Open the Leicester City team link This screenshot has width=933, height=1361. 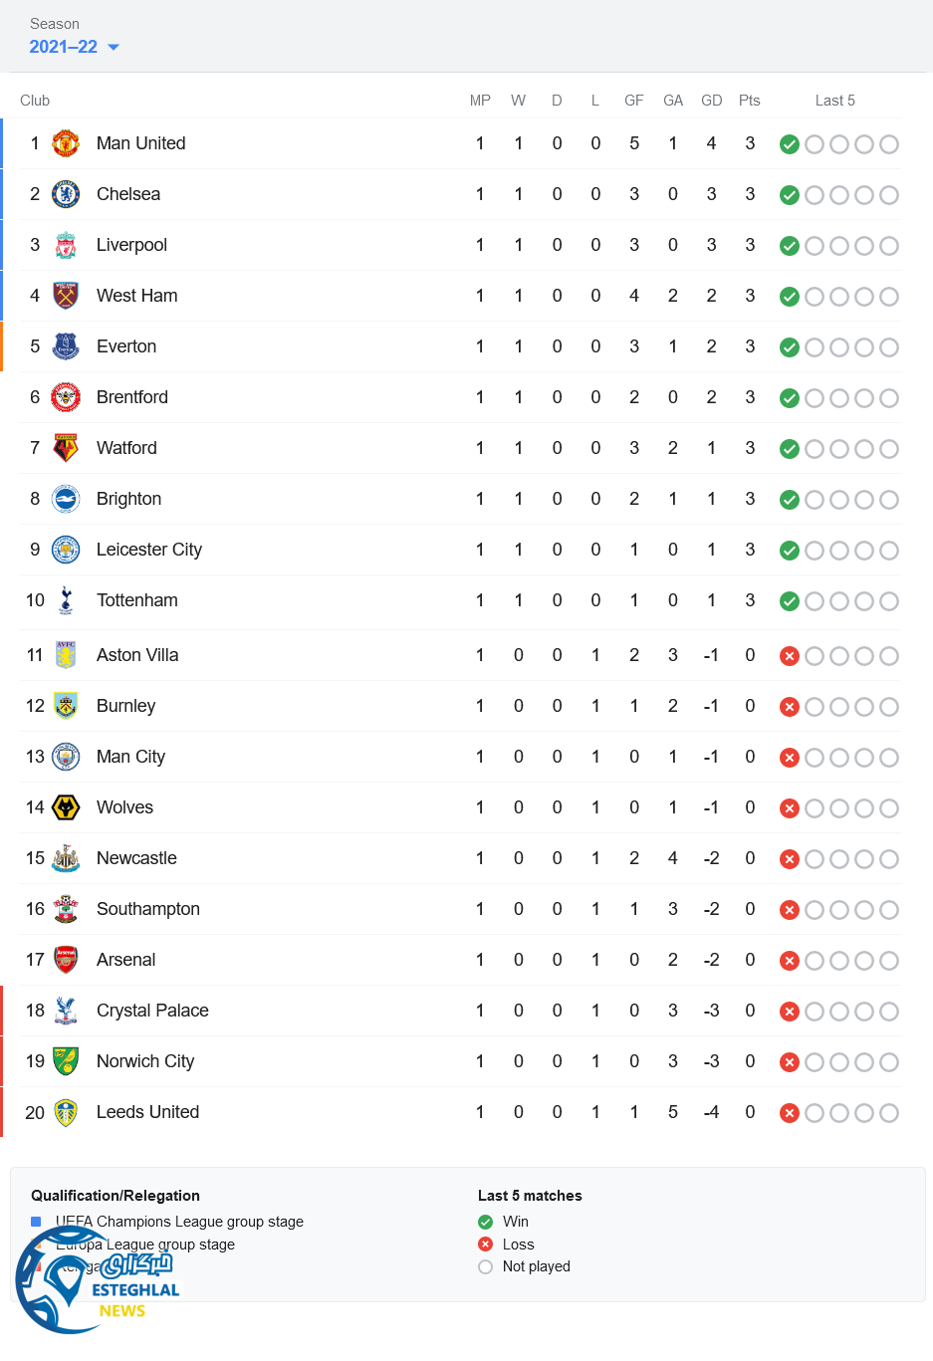tap(149, 550)
